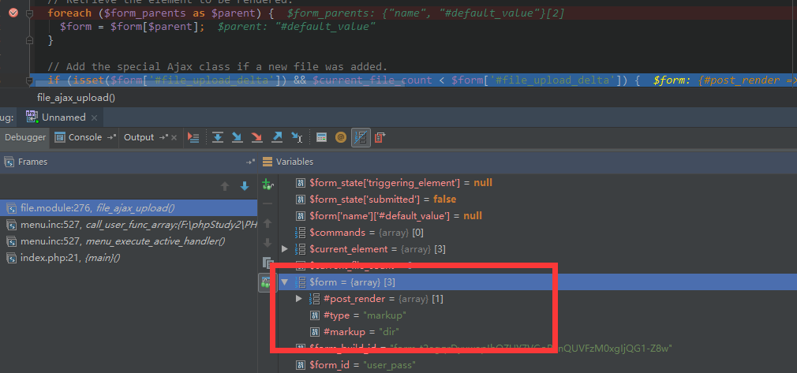Expand the $current_element array
The width and height of the screenshot is (797, 373).
pyautogui.click(x=285, y=249)
